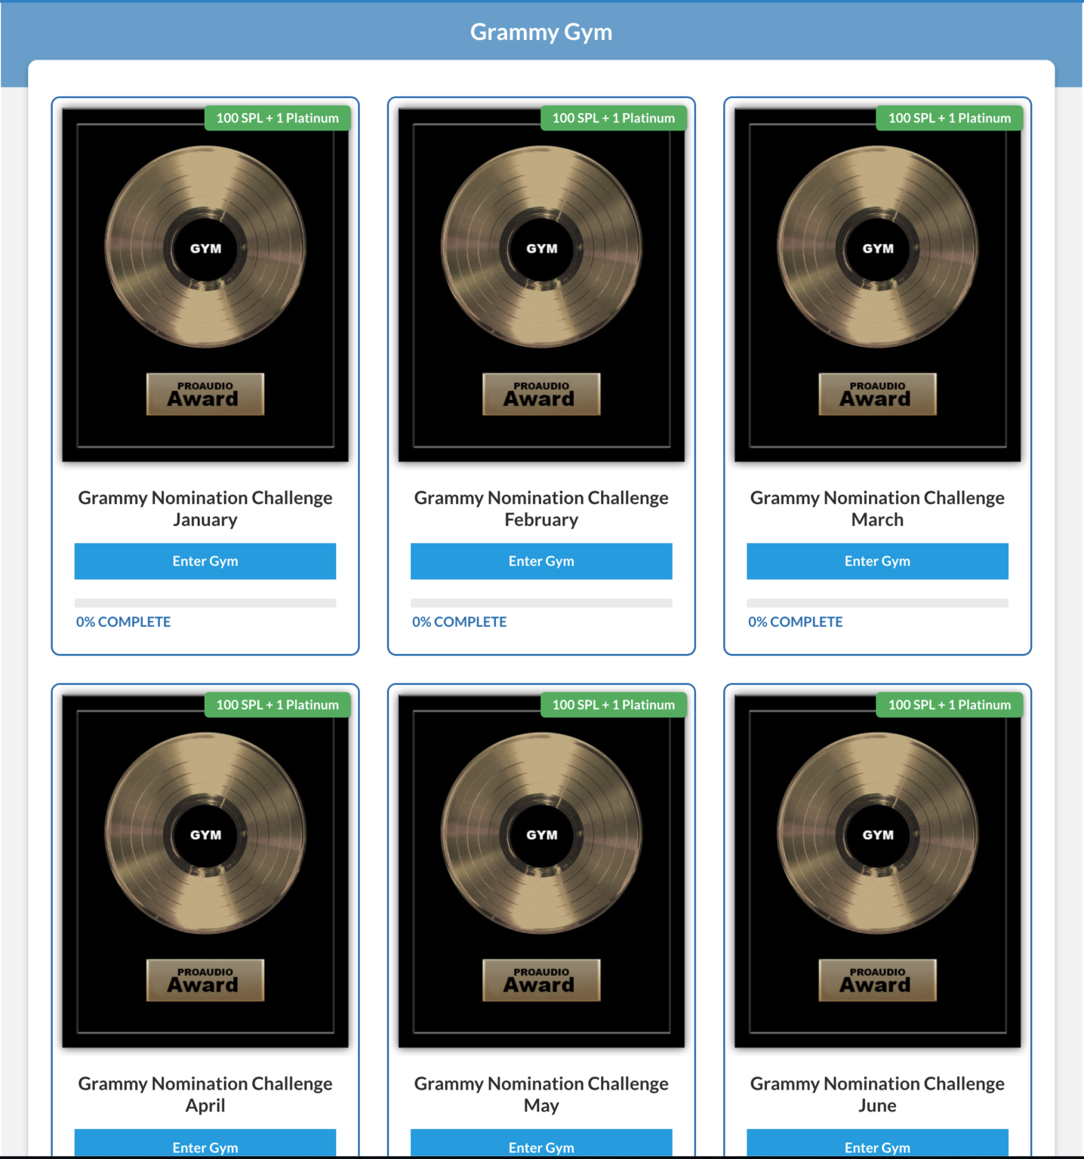Viewport: 1084px width, 1159px height.
Task: Select the March 0% COMPLETE status text
Action: [x=794, y=621]
